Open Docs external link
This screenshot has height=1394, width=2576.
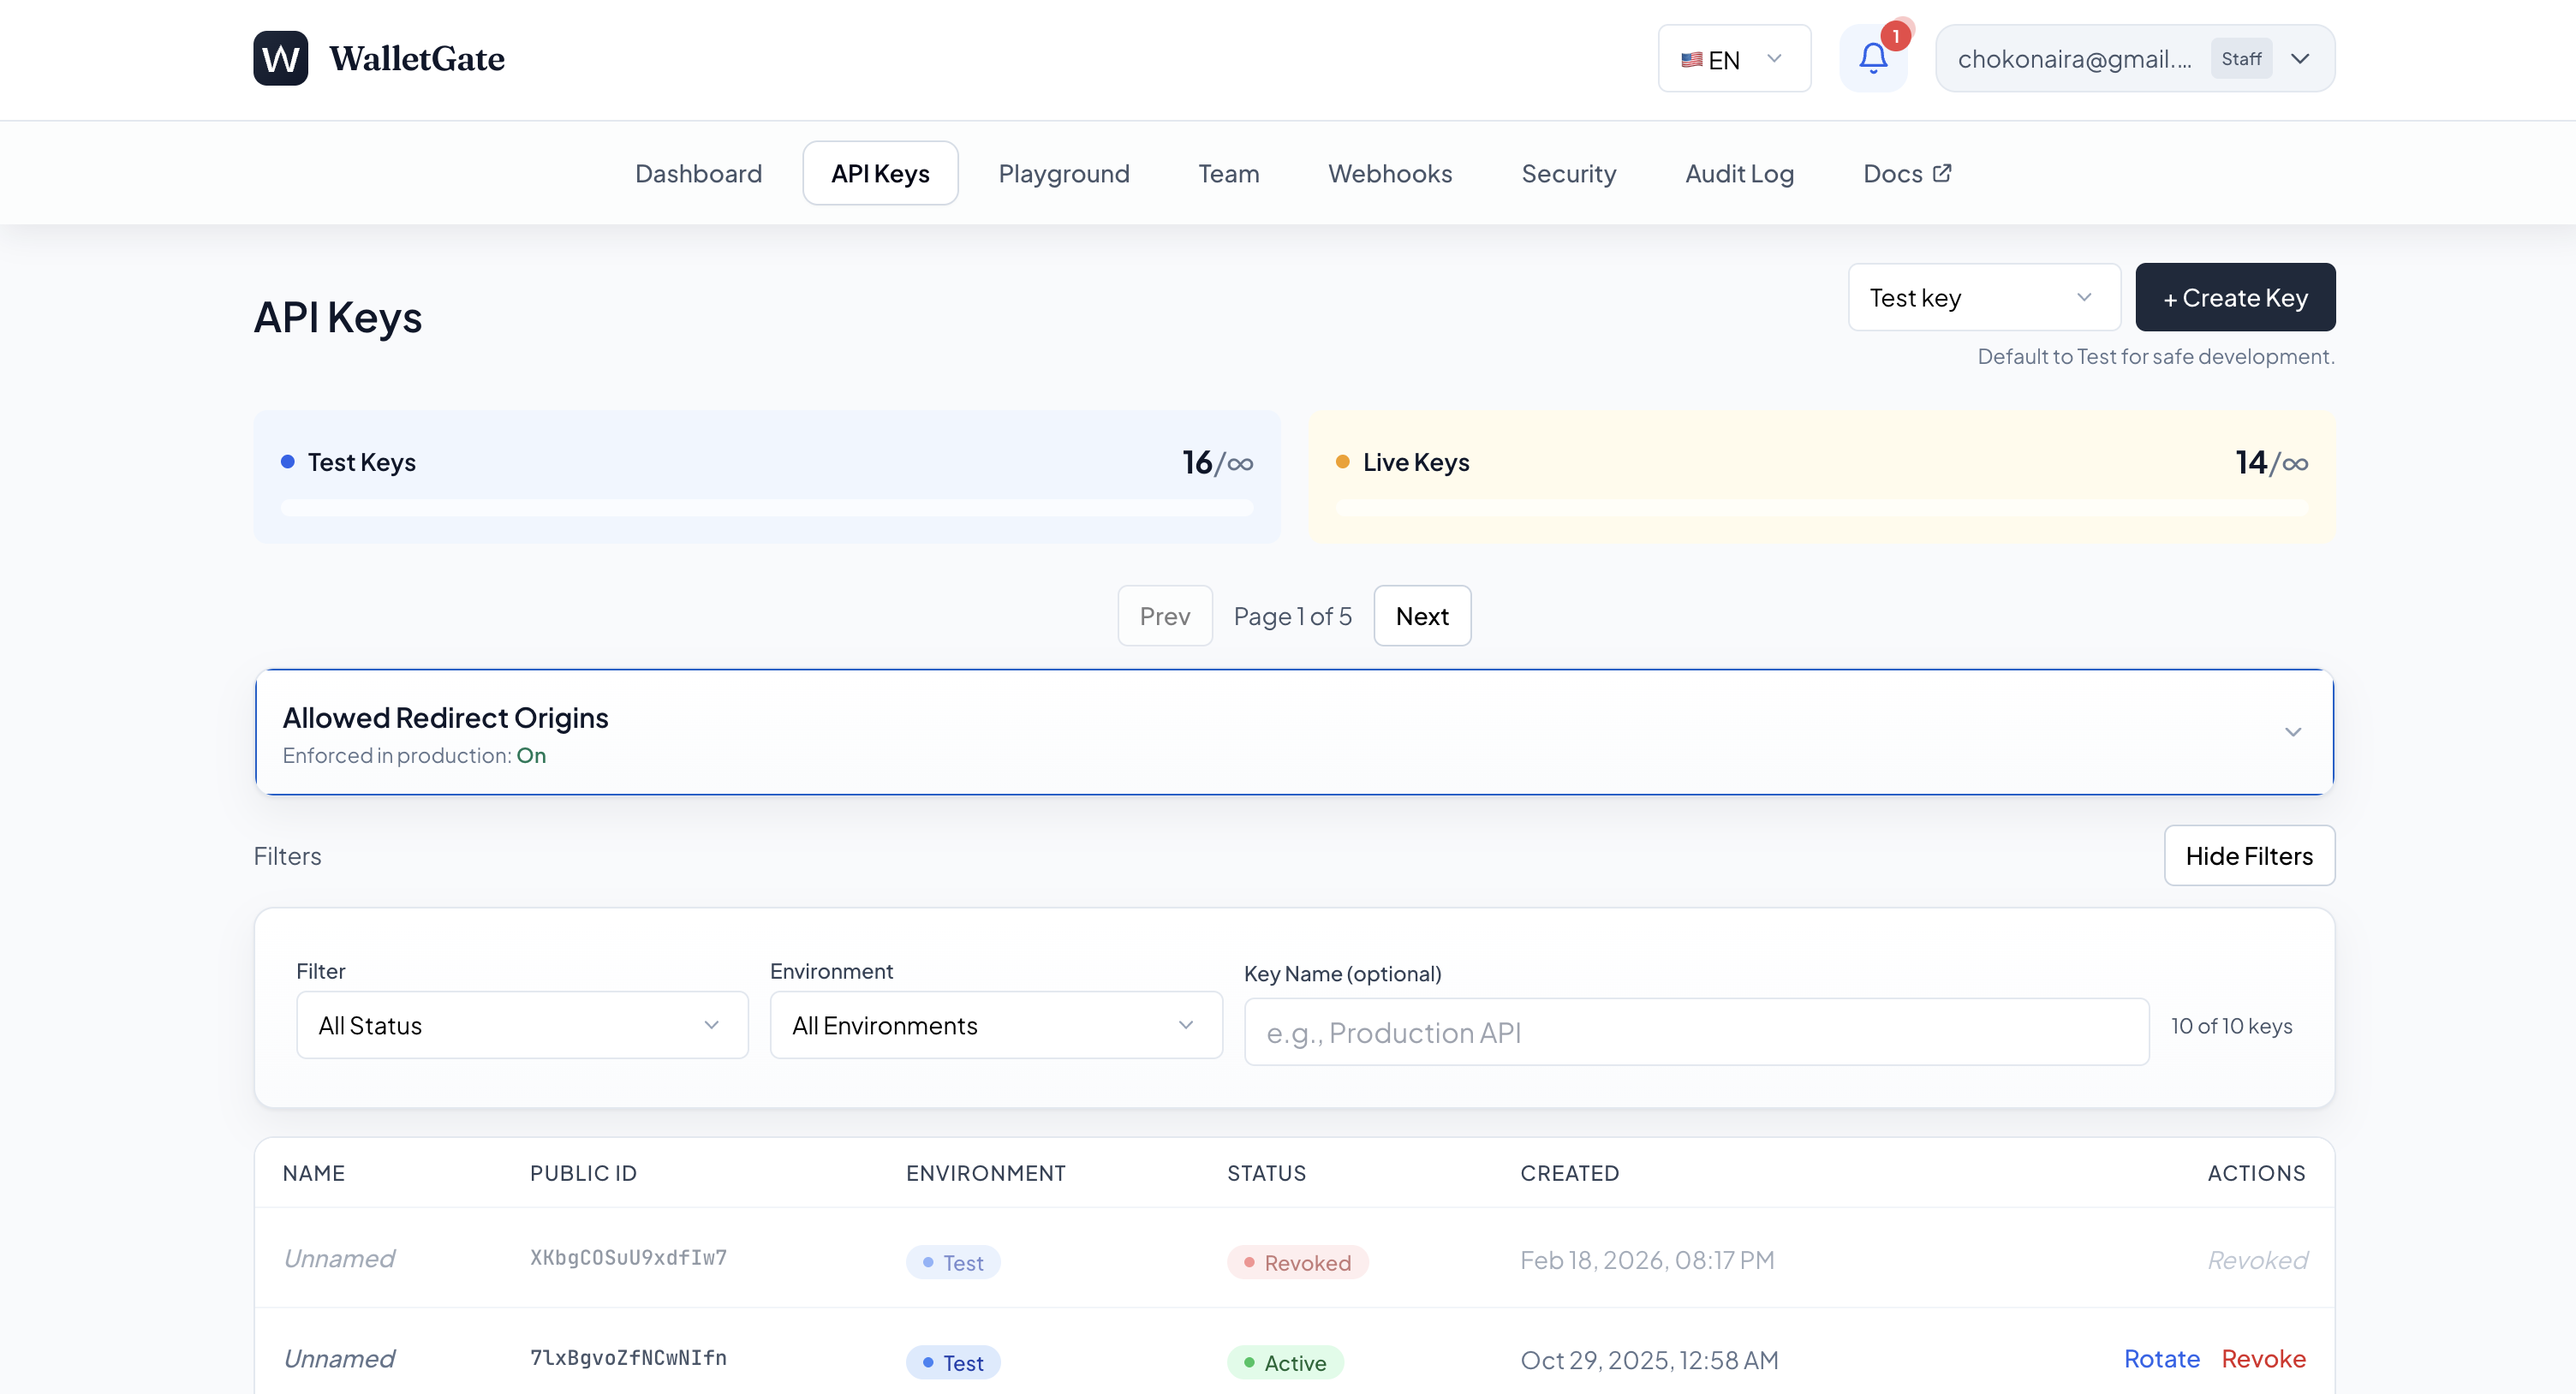click(1906, 174)
